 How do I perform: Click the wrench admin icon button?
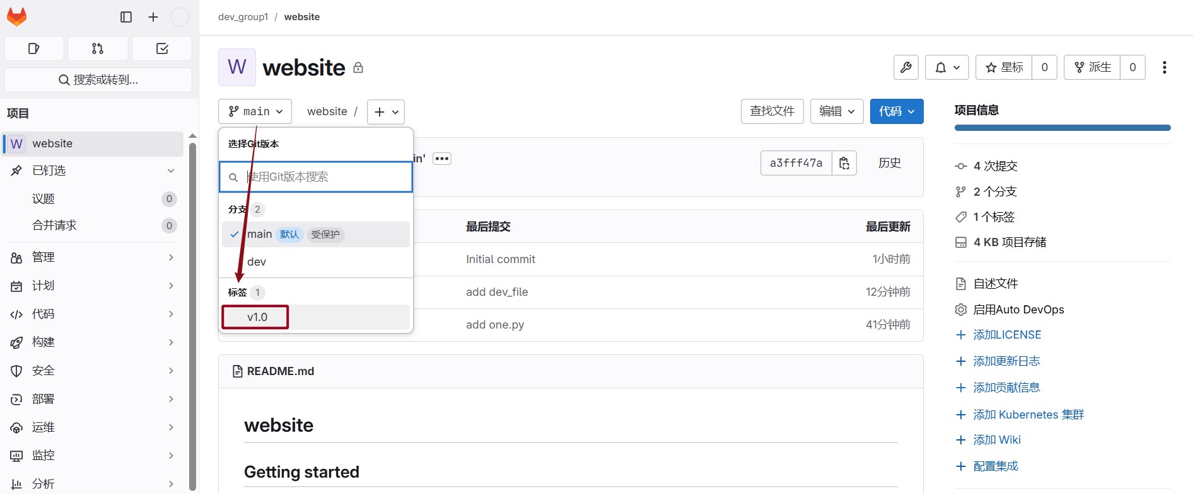coord(906,67)
